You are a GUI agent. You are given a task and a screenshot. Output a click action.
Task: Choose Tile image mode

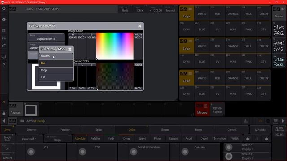(x=56, y=77)
